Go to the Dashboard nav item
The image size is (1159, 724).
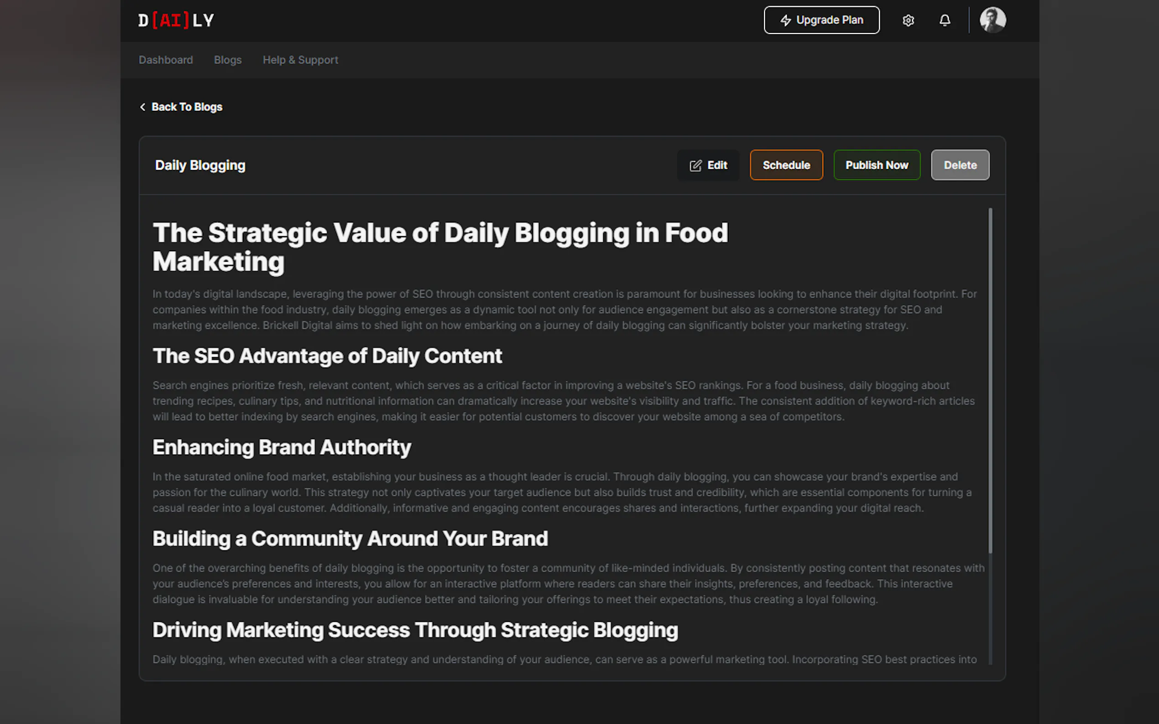pyautogui.click(x=166, y=60)
